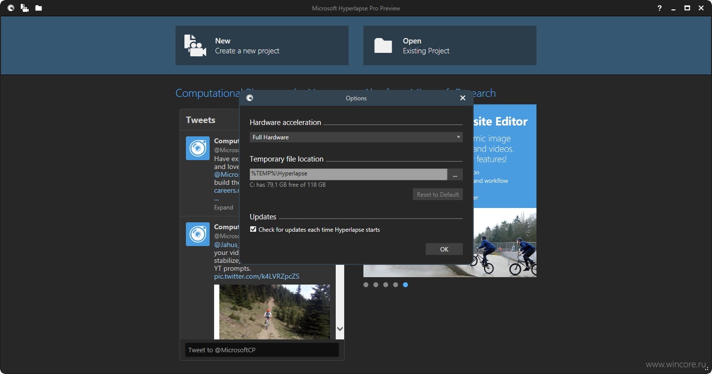Toggle Check for updates each time checkbox
Image resolution: width=712 pixels, height=374 pixels.
253,229
